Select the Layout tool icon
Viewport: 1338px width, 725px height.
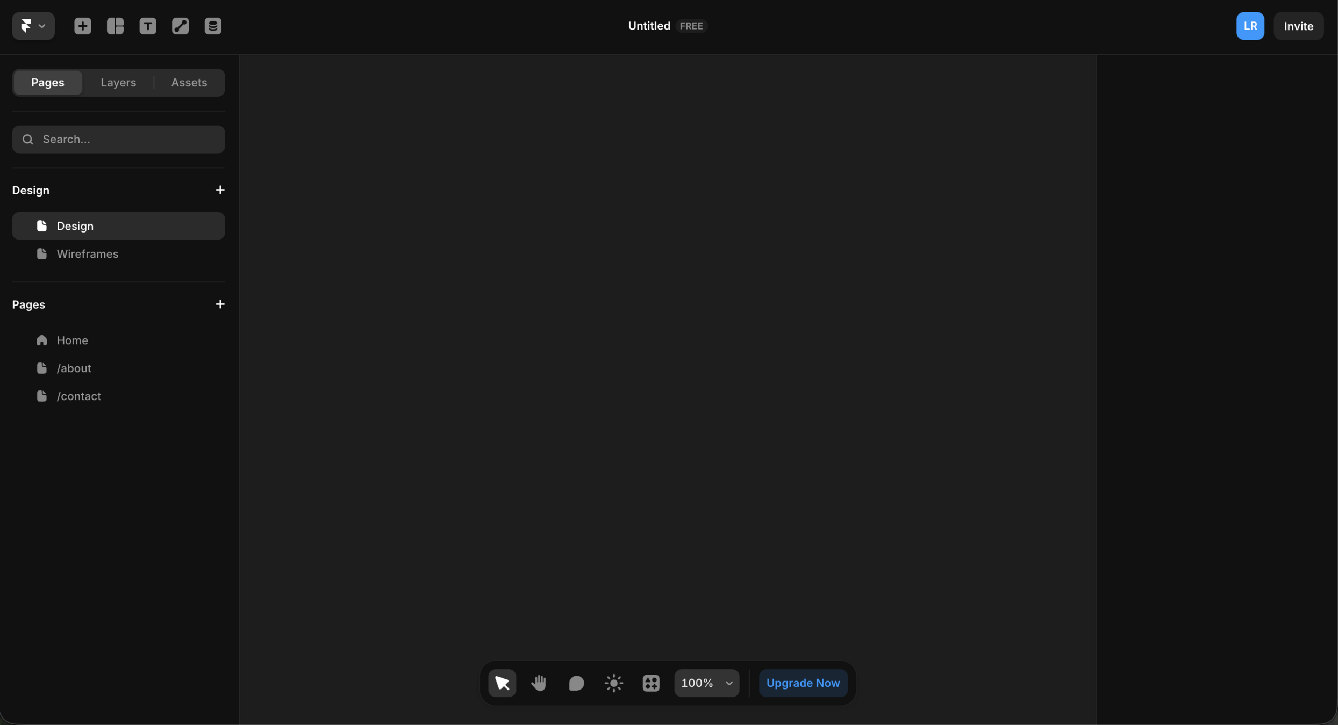(115, 26)
